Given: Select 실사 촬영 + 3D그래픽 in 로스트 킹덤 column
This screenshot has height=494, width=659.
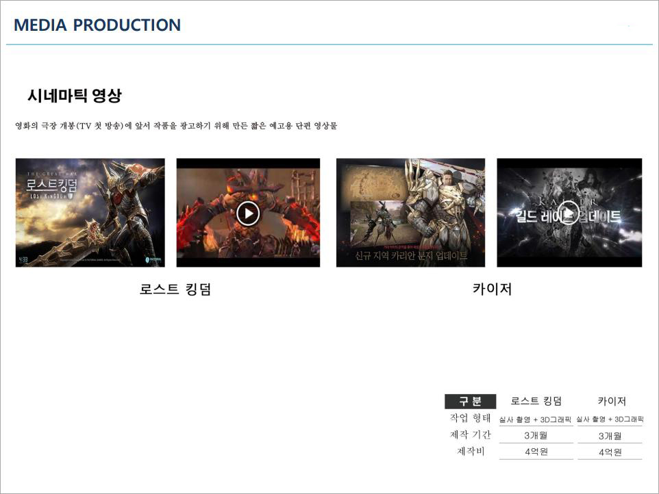Looking at the screenshot, I should click(x=536, y=419).
